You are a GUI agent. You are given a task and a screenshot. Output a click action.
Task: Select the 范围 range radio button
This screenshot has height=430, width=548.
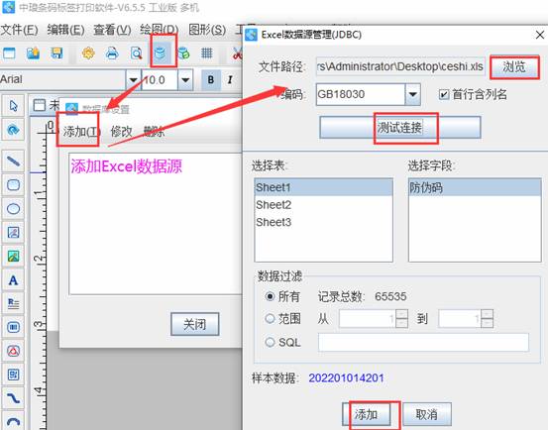click(270, 318)
